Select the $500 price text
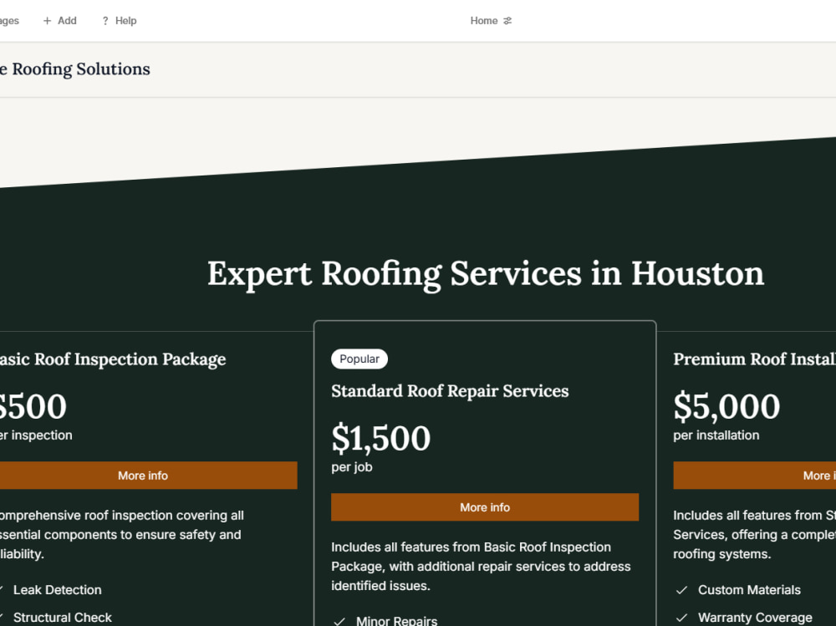Viewport: 836px width, 626px height. (x=33, y=407)
